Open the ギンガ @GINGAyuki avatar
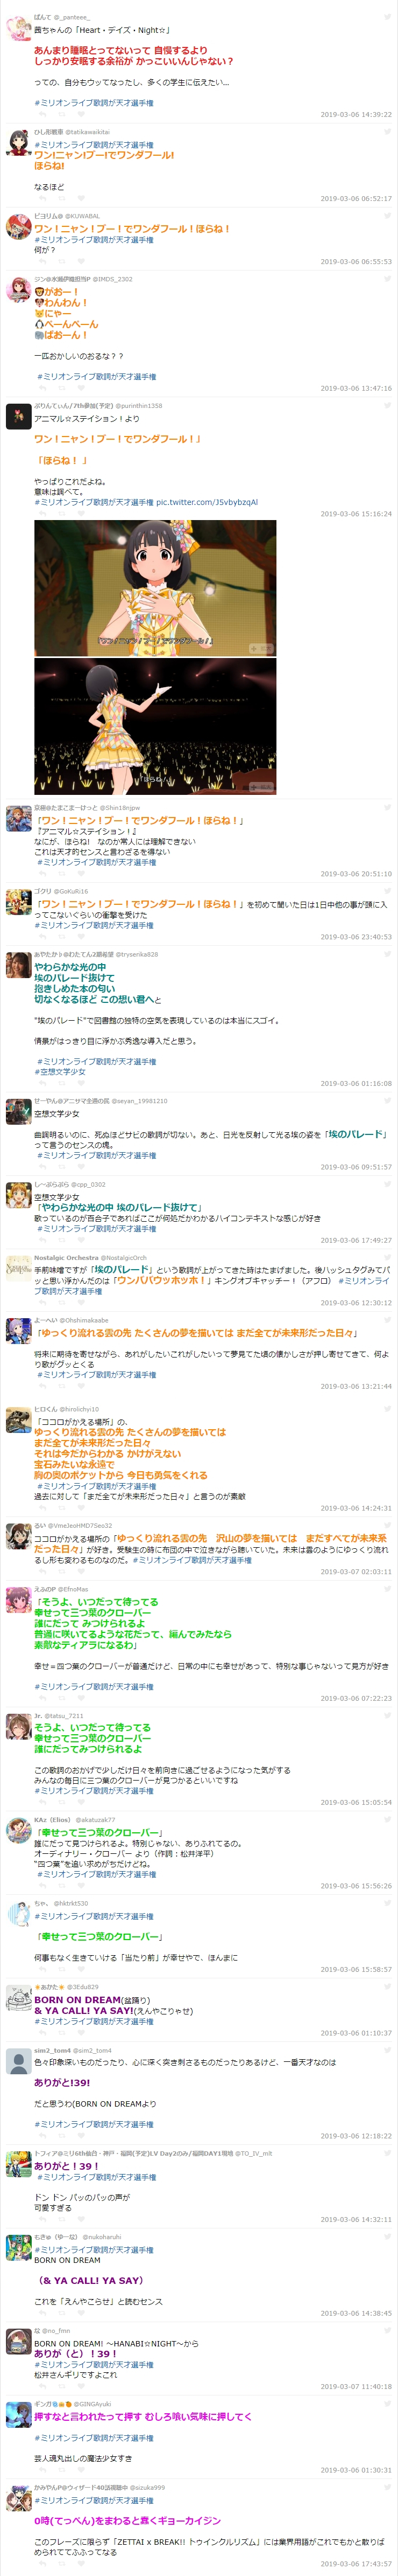The width and height of the screenshot is (398, 2576). click(x=18, y=2413)
